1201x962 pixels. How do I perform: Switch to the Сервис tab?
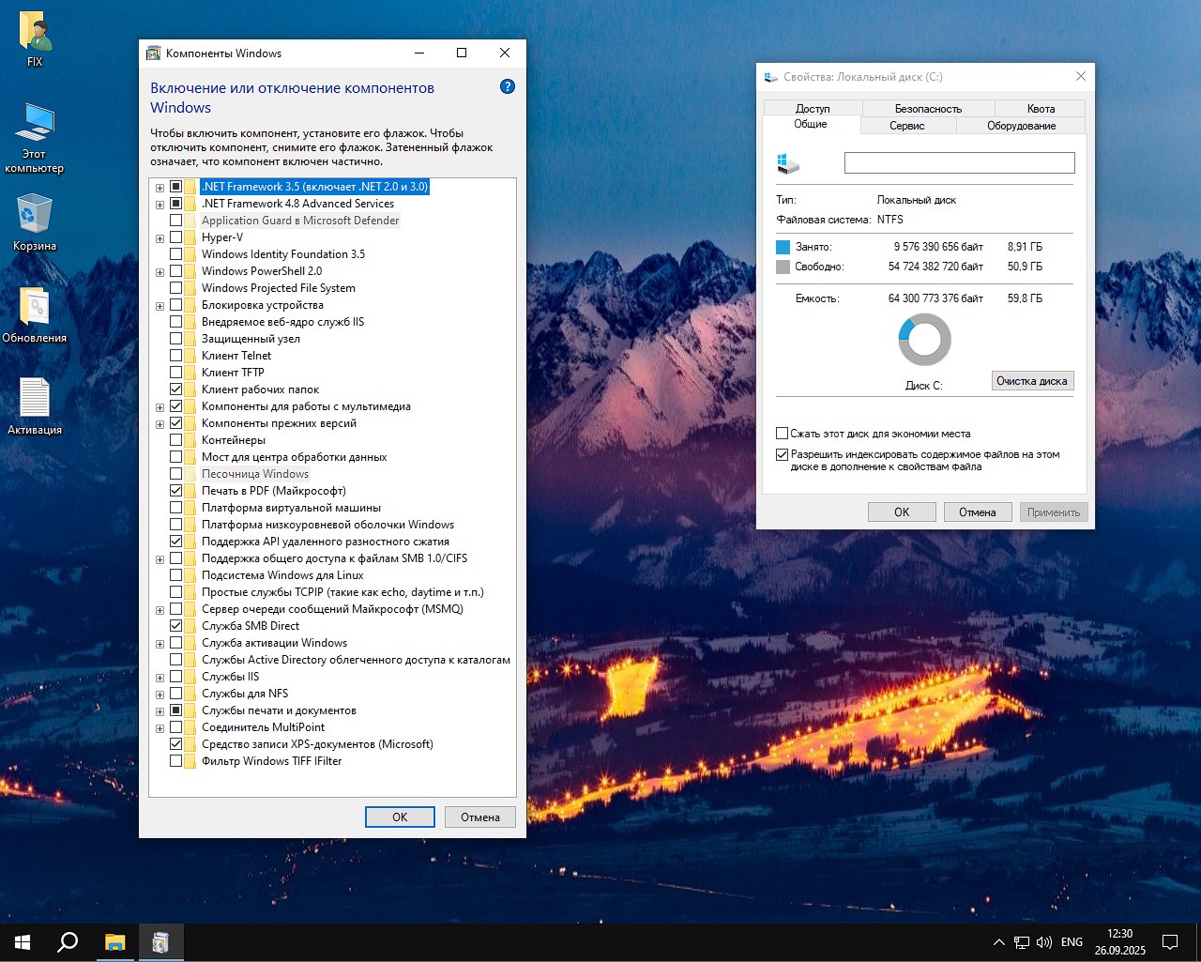[907, 126]
